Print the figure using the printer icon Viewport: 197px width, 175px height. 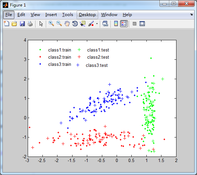tap(30, 24)
